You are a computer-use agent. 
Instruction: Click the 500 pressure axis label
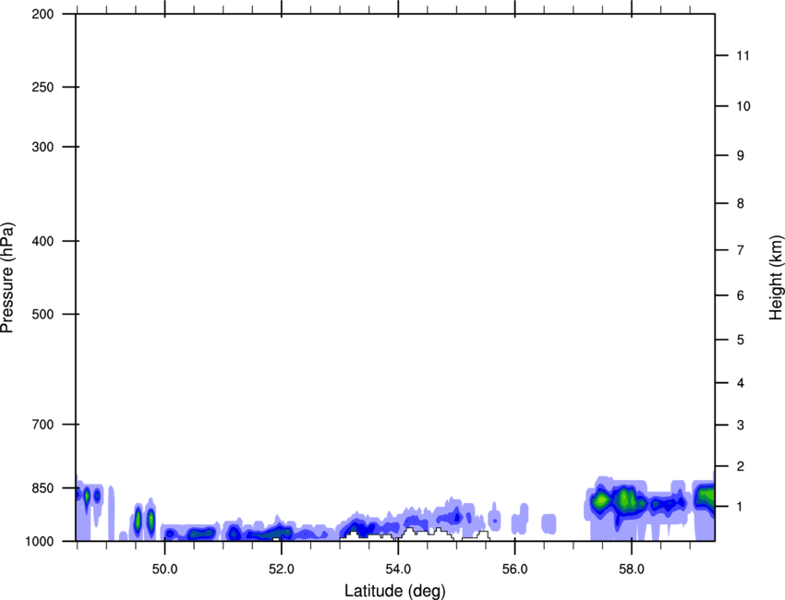pyautogui.click(x=42, y=314)
